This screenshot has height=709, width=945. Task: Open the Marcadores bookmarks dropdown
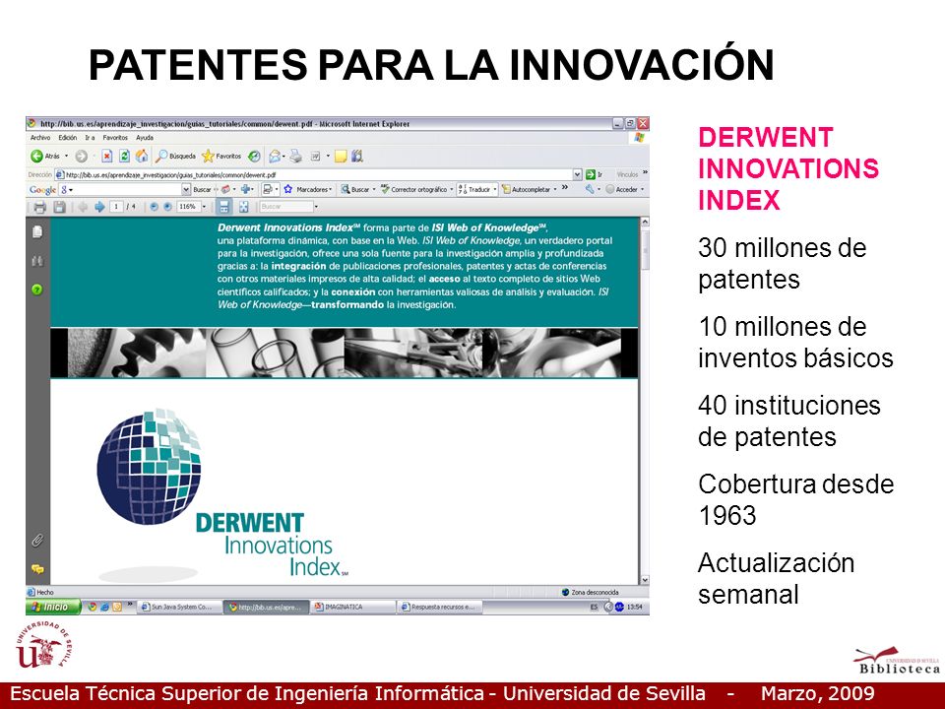(x=314, y=189)
